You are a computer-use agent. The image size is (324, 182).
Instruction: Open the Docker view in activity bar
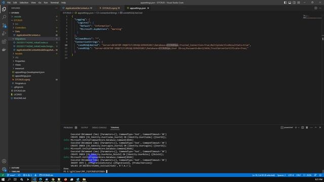click(4, 50)
